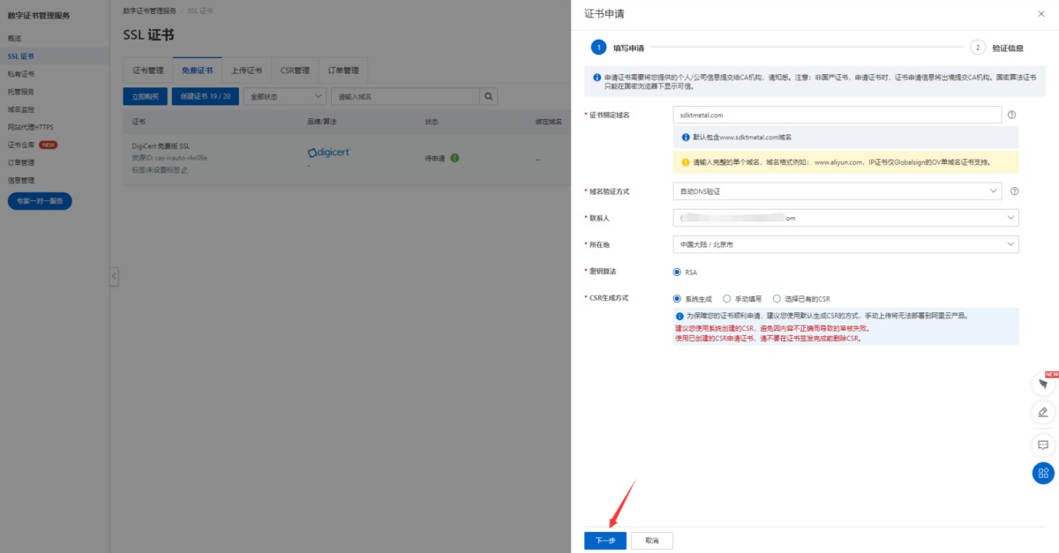Open the floating NEW cursor assistant icon

pyautogui.click(x=1043, y=385)
